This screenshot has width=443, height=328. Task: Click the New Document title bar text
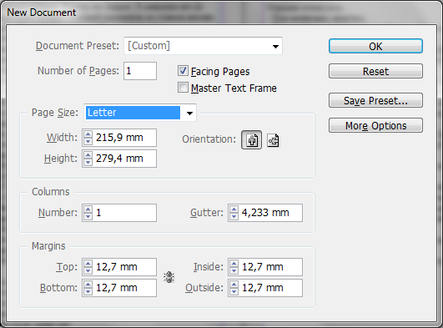[x=41, y=13]
